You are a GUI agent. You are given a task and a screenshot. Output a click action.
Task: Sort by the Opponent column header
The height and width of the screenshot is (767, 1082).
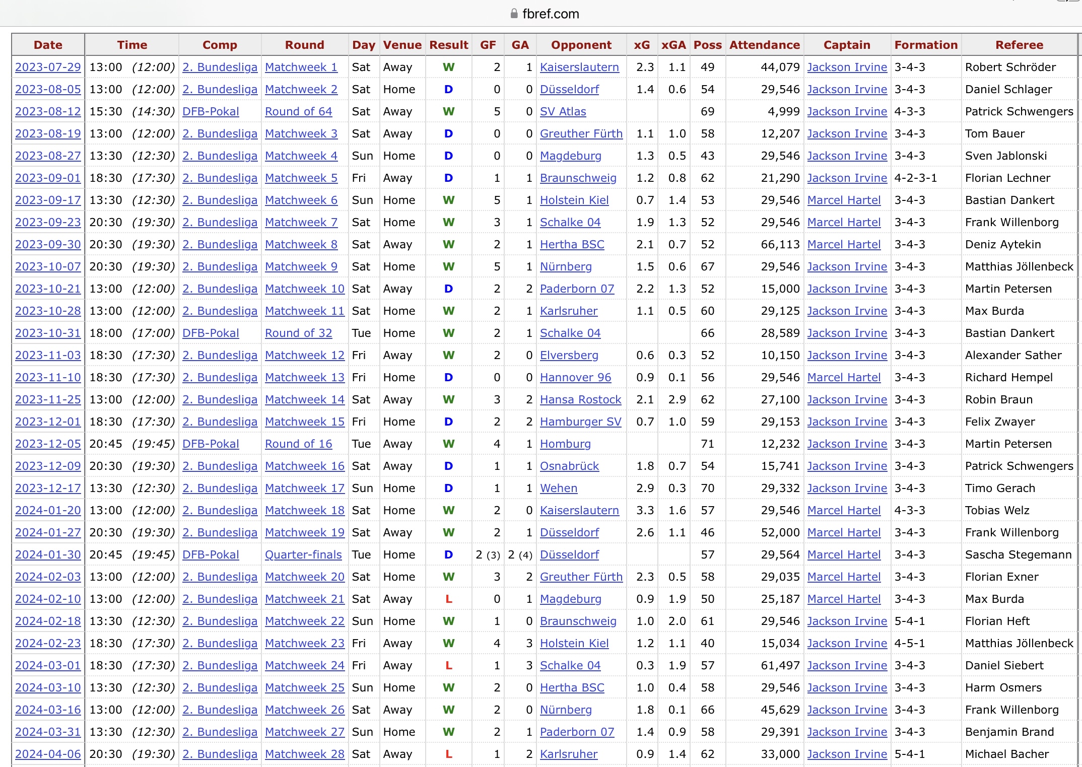tap(581, 45)
